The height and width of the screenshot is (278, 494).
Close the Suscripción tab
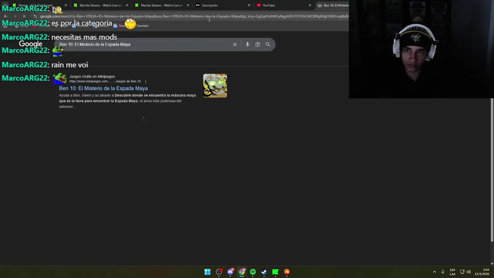point(249,5)
